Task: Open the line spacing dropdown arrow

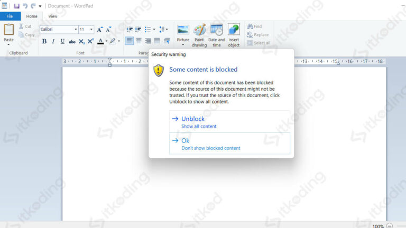Action: pyautogui.click(x=167, y=30)
